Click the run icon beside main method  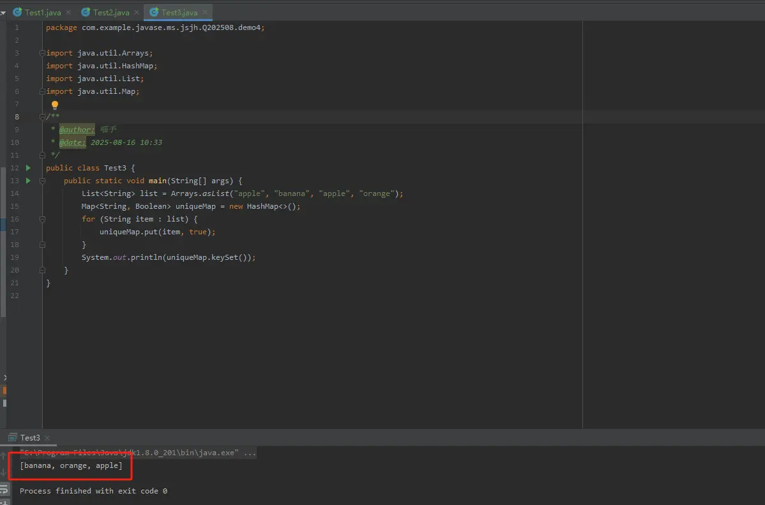(x=28, y=181)
